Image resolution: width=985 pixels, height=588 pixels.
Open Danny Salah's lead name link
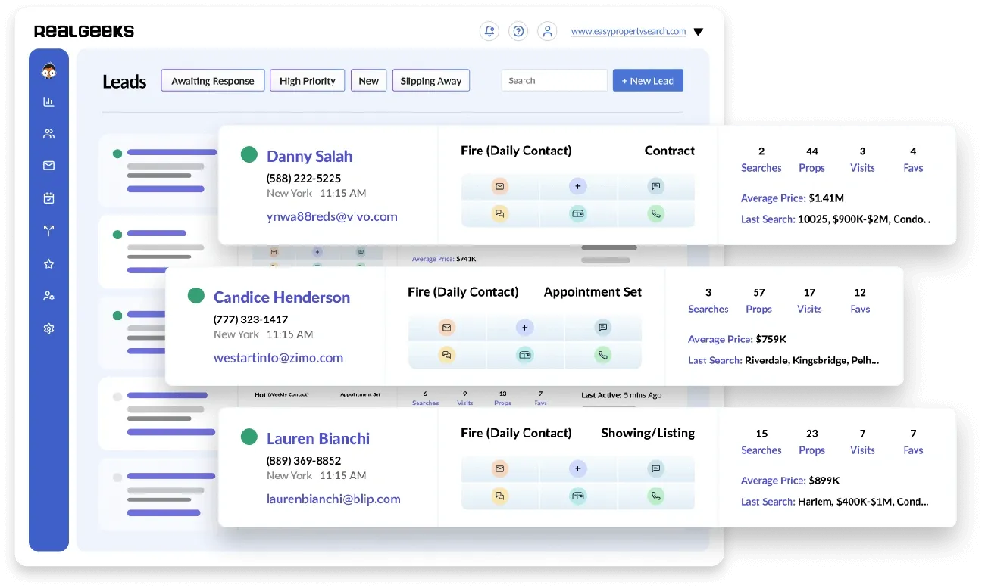coord(310,157)
